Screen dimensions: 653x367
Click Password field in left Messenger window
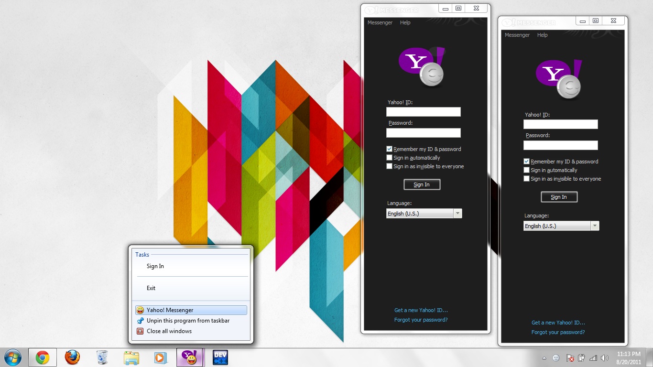tap(424, 133)
